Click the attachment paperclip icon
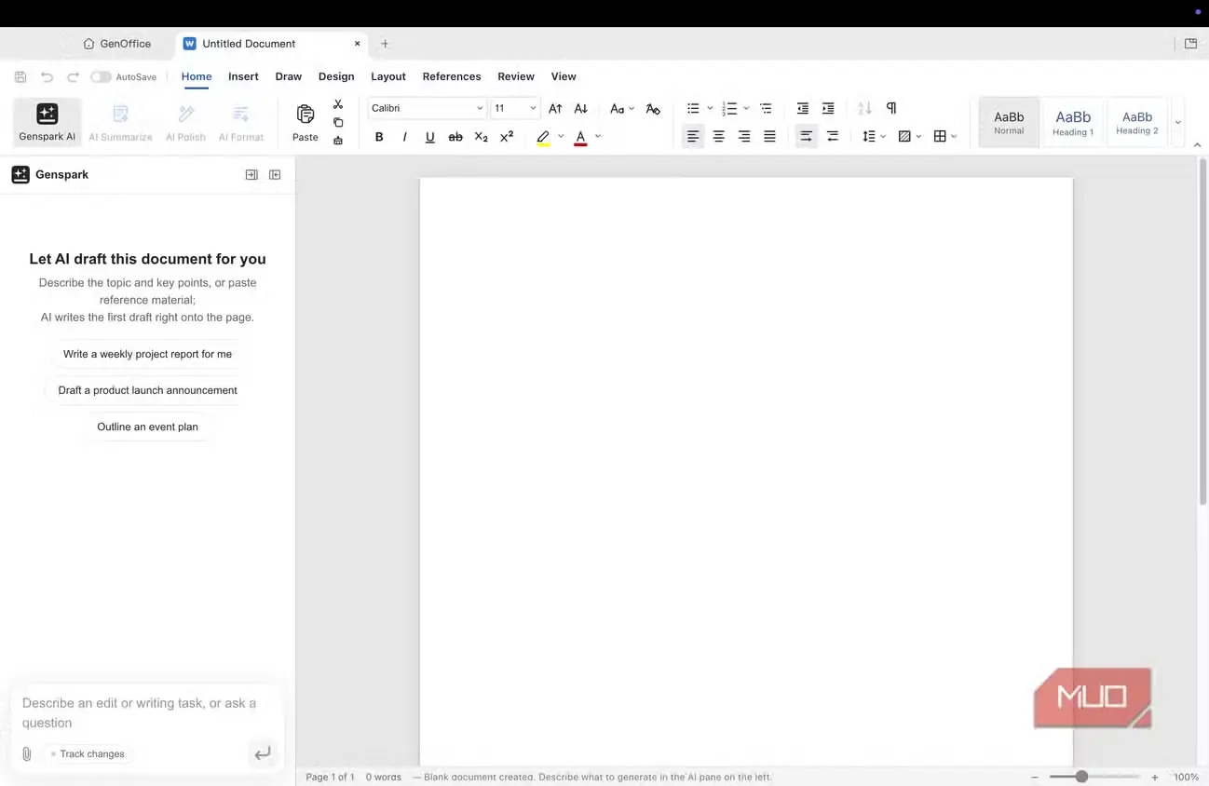The height and width of the screenshot is (786, 1209). click(27, 754)
